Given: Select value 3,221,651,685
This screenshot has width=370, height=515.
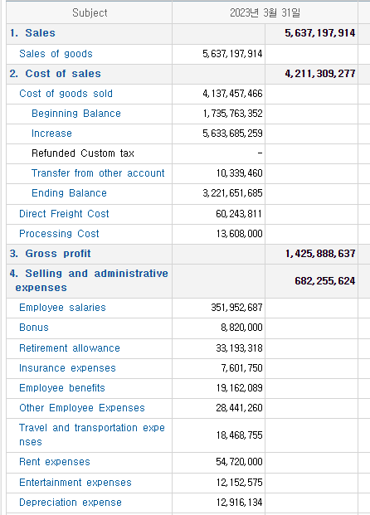Looking at the screenshot, I should point(232,192).
